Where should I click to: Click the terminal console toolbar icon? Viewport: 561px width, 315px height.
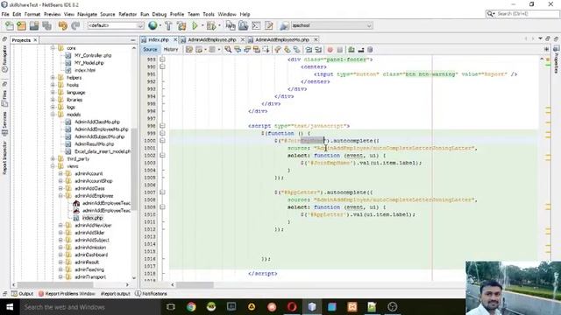[x=256, y=25]
